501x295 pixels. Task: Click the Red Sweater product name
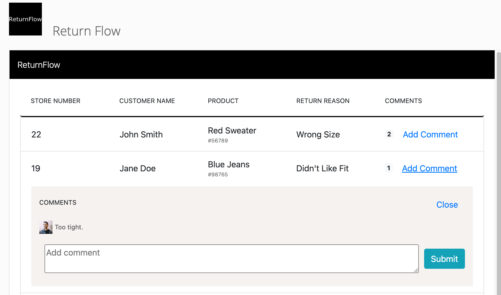[232, 131]
